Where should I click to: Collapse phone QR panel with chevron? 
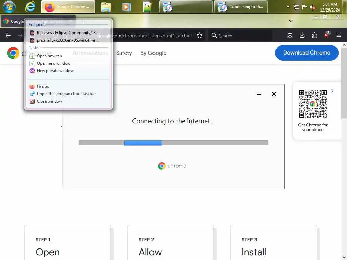332,91
